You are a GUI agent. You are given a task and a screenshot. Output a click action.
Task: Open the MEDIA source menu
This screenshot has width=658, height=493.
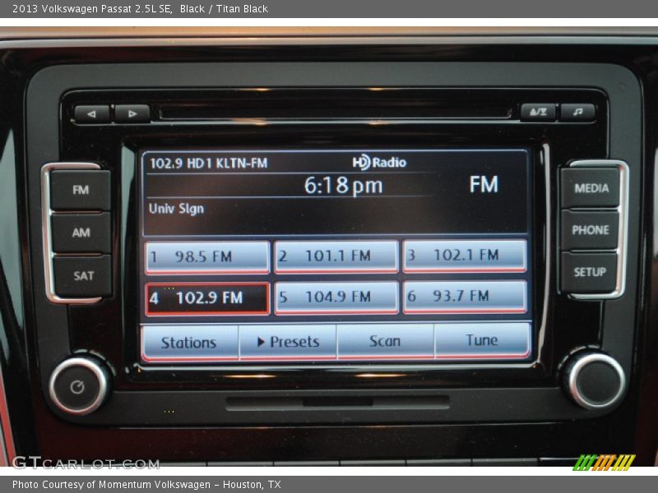[591, 189]
